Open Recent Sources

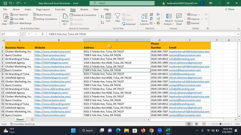(x=43, y=15)
